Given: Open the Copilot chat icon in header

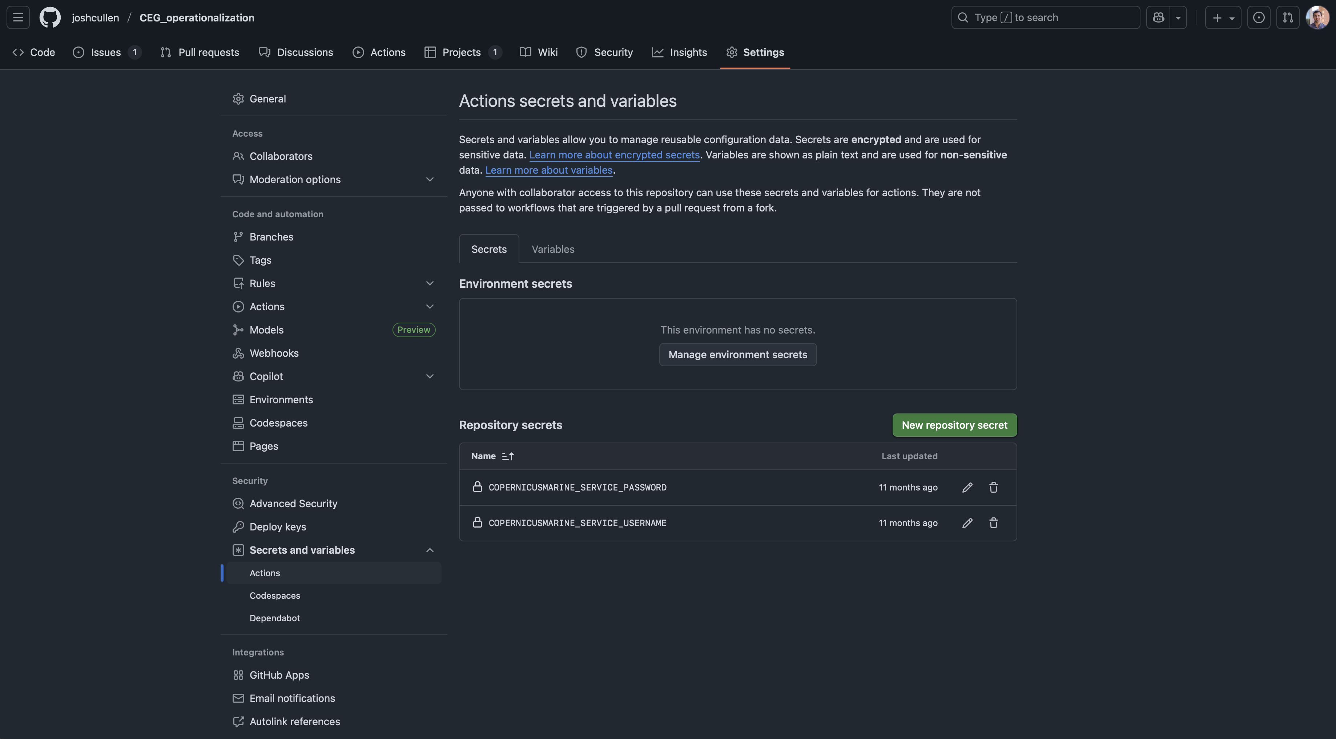Looking at the screenshot, I should (1158, 18).
